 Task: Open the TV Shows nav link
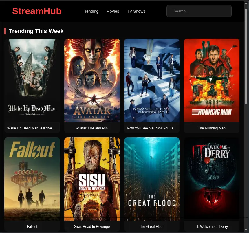point(136,11)
